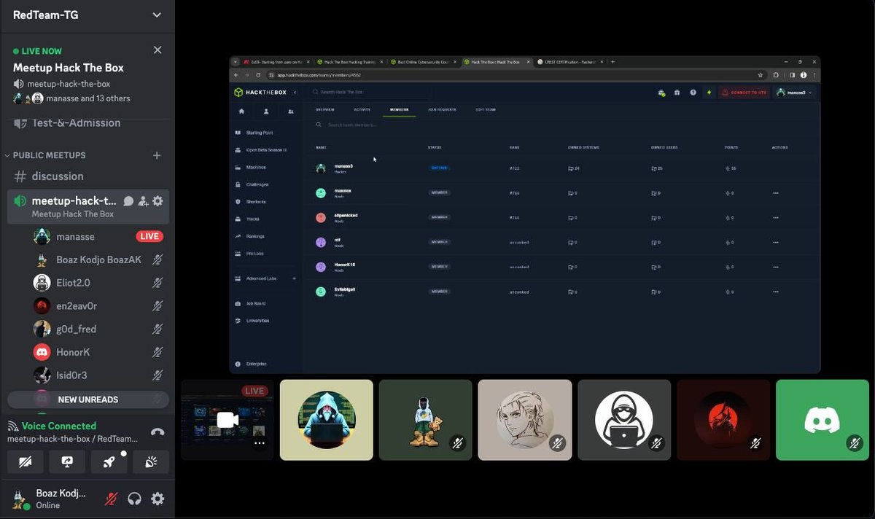875x519 pixels.
Task: Open chat icon on the voice channel row
Action: (128, 201)
